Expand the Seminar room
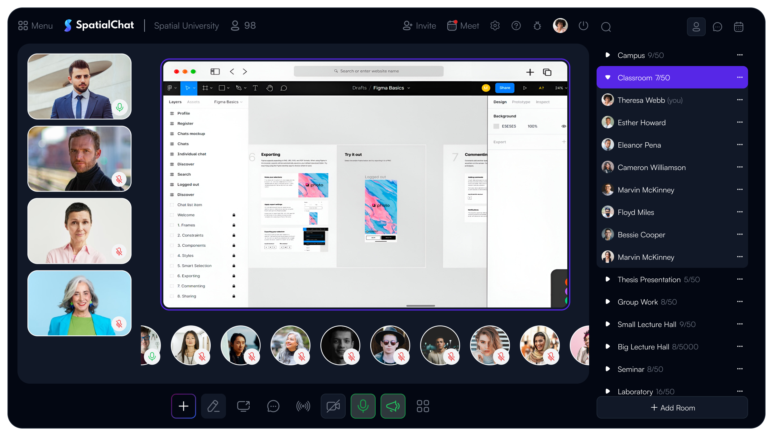773x436 pixels. point(607,369)
